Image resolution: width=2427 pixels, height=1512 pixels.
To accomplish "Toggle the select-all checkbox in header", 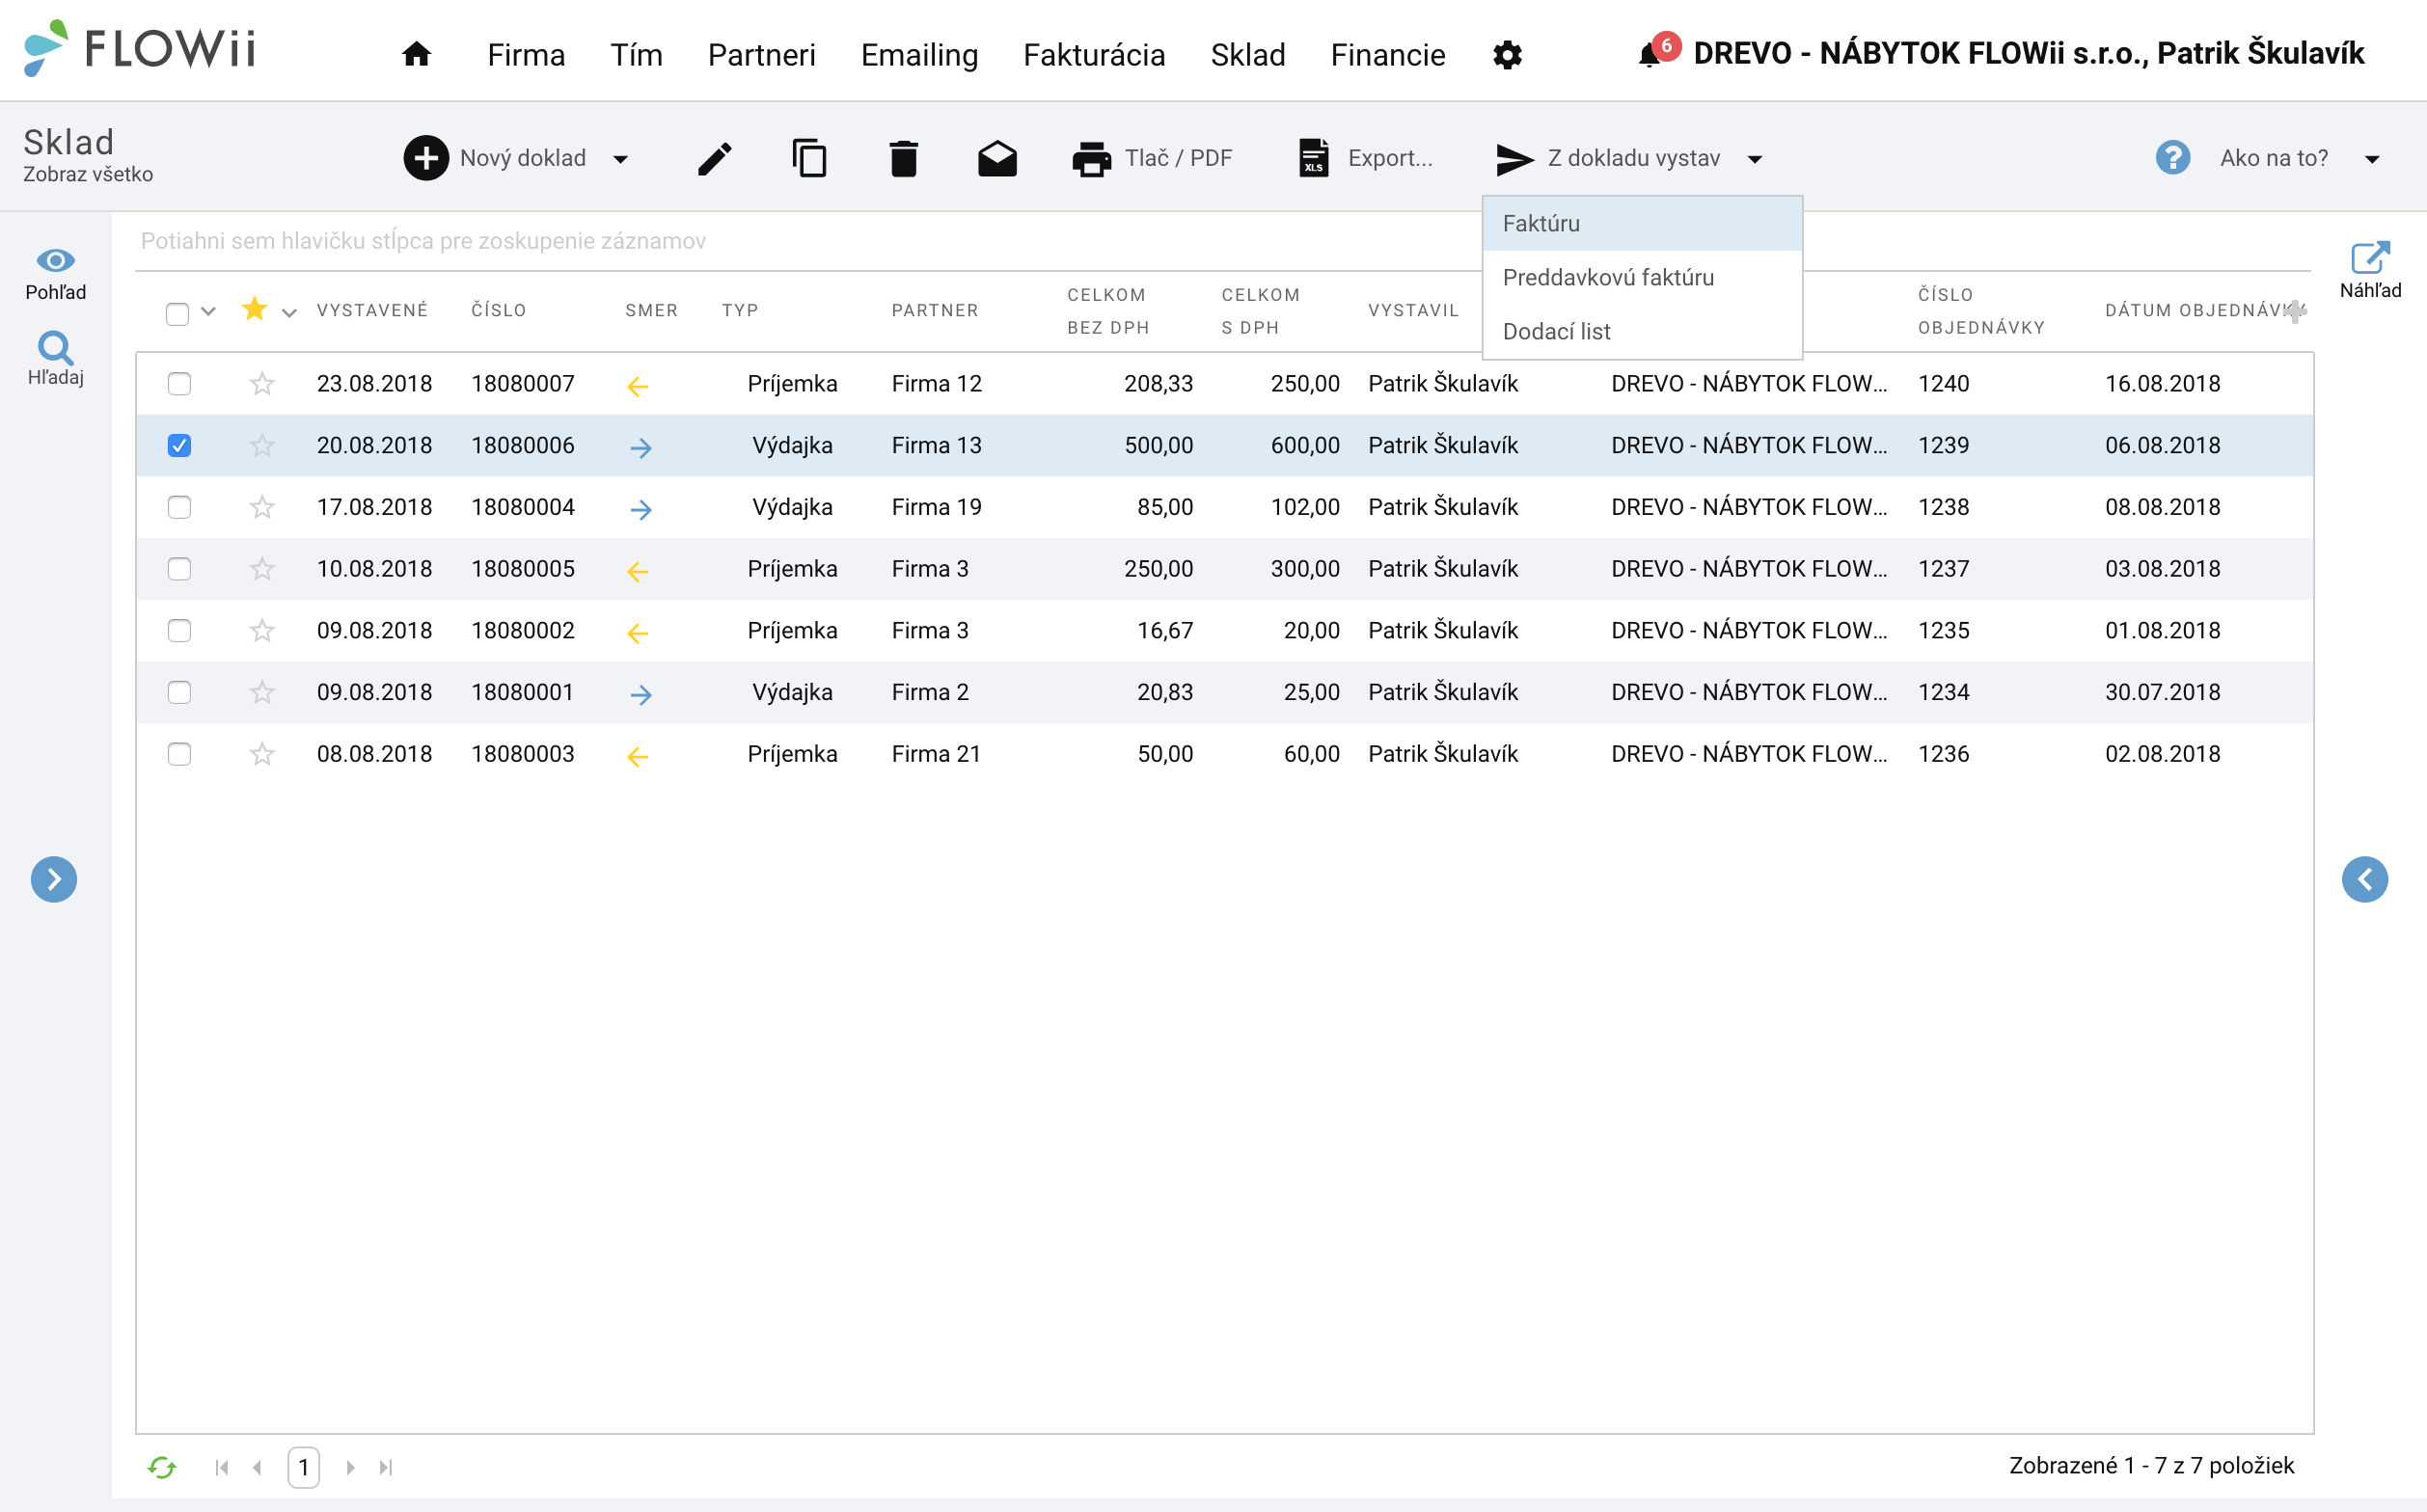I will coord(177,313).
